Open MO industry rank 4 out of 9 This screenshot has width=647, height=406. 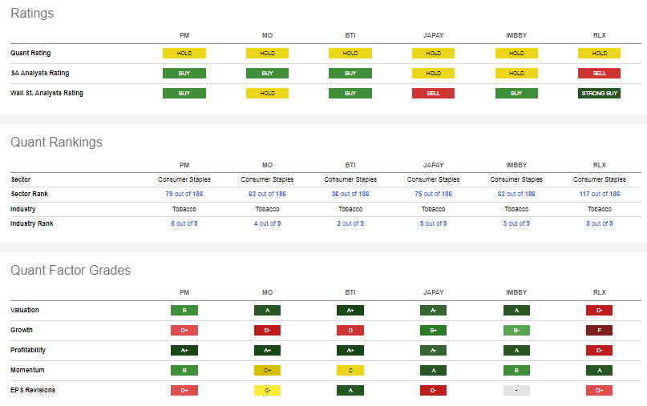coord(267,223)
